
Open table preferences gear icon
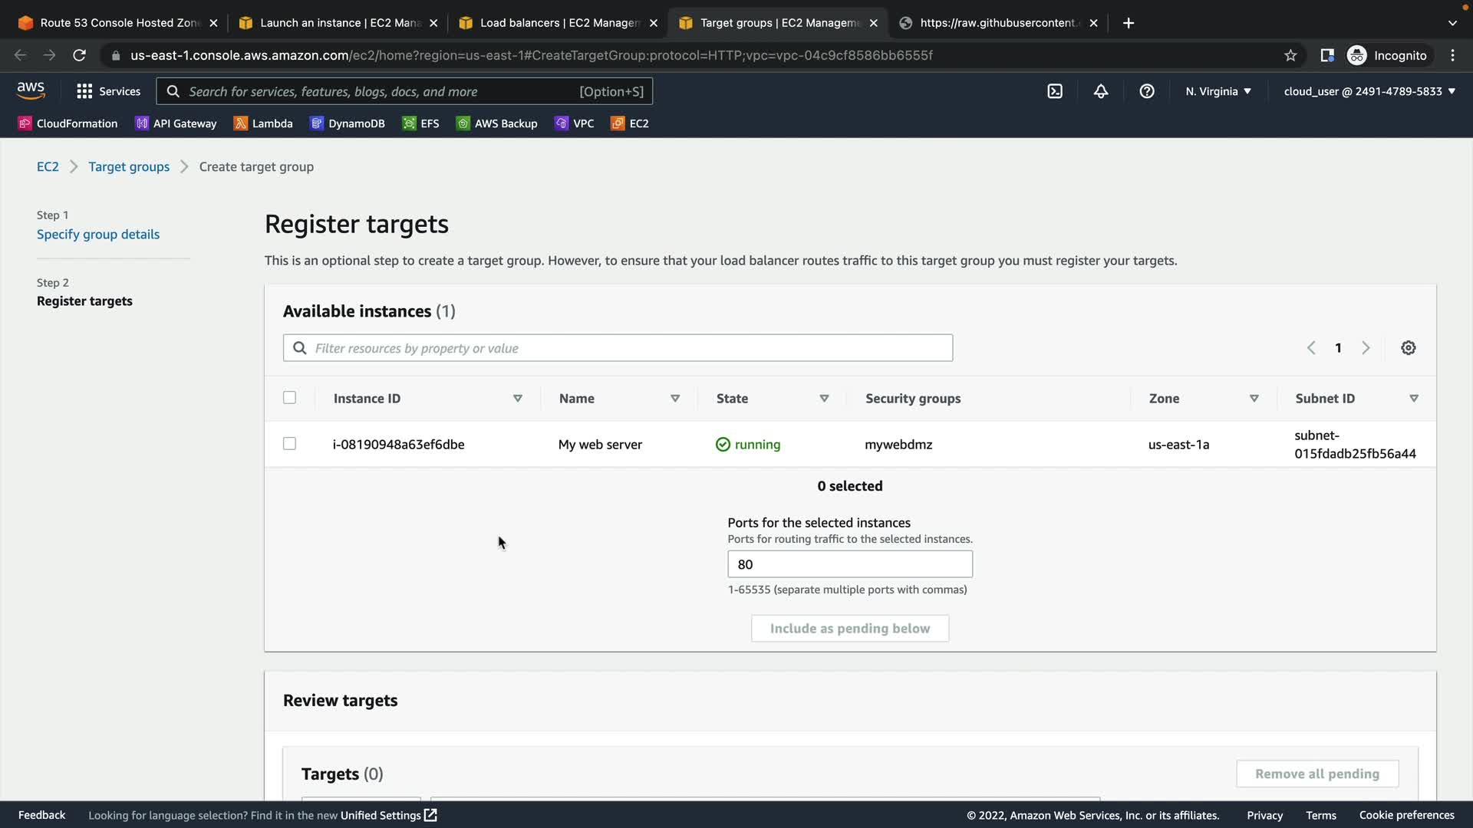click(x=1409, y=348)
